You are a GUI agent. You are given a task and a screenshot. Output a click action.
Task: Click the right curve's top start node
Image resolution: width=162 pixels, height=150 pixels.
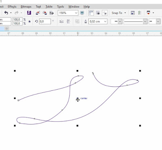(93, 73)
